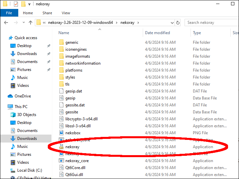
Task: Open the File menu tab
Action: point(9,13)
